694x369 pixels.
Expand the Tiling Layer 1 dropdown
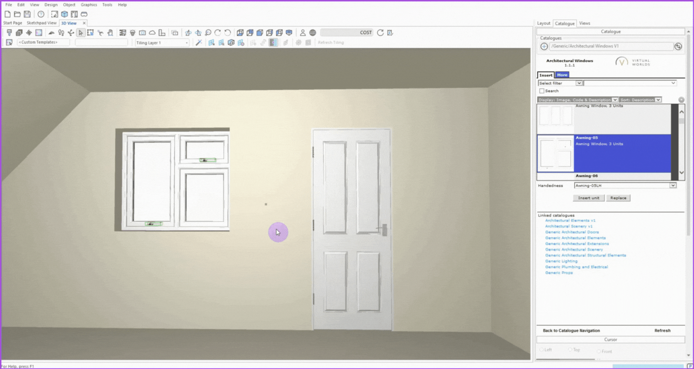187,43
